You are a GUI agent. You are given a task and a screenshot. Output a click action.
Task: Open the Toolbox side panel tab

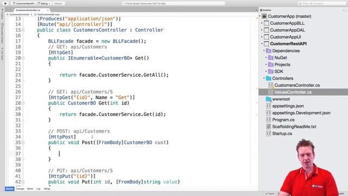pos(2,15)
